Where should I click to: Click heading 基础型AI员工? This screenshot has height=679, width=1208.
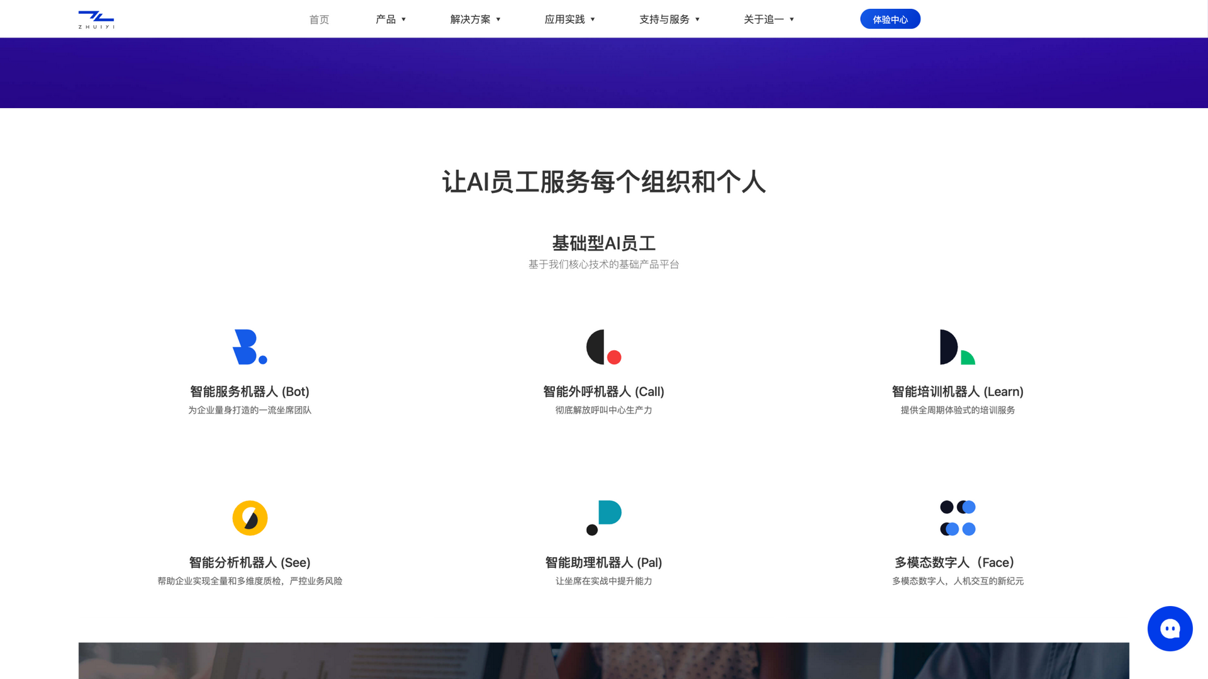604,243
